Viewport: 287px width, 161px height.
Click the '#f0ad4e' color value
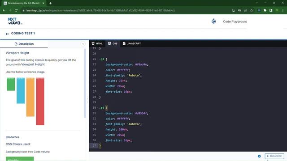tap(141, 64)
